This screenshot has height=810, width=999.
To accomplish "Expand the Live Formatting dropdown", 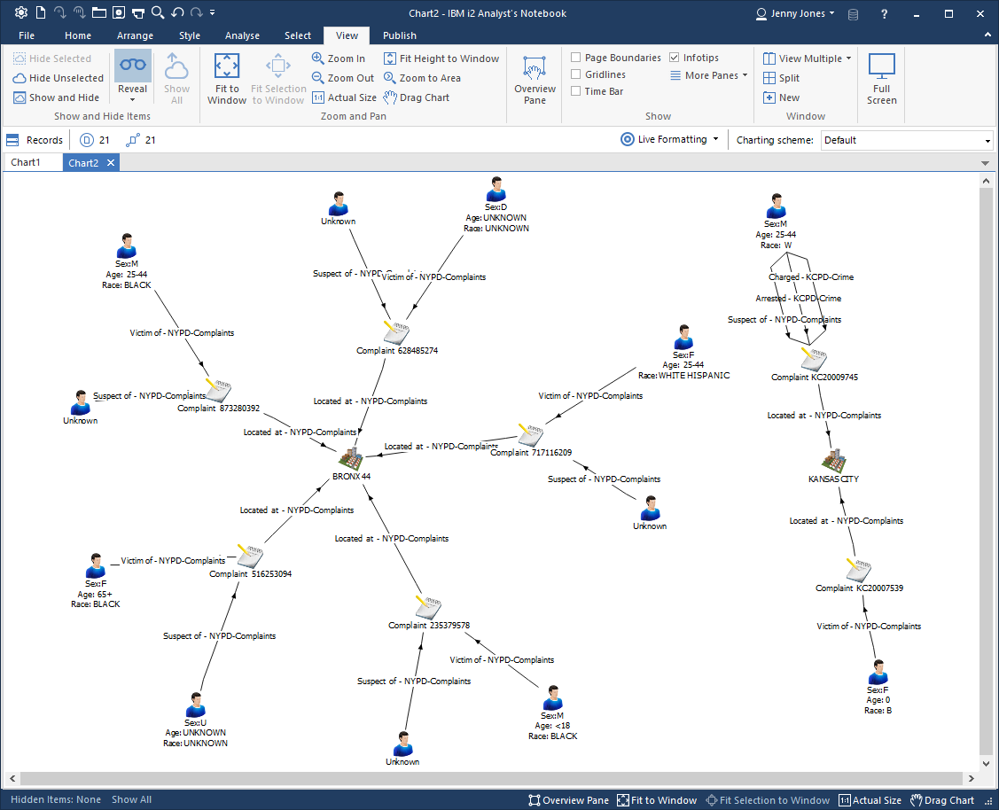I will pos(714,139).
